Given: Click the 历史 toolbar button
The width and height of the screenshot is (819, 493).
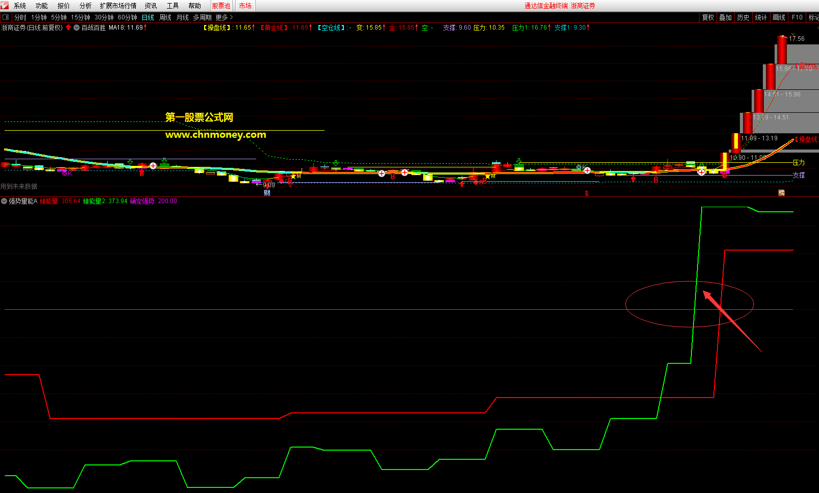Looking at the screenshot, I should click(x=743, y=17).
